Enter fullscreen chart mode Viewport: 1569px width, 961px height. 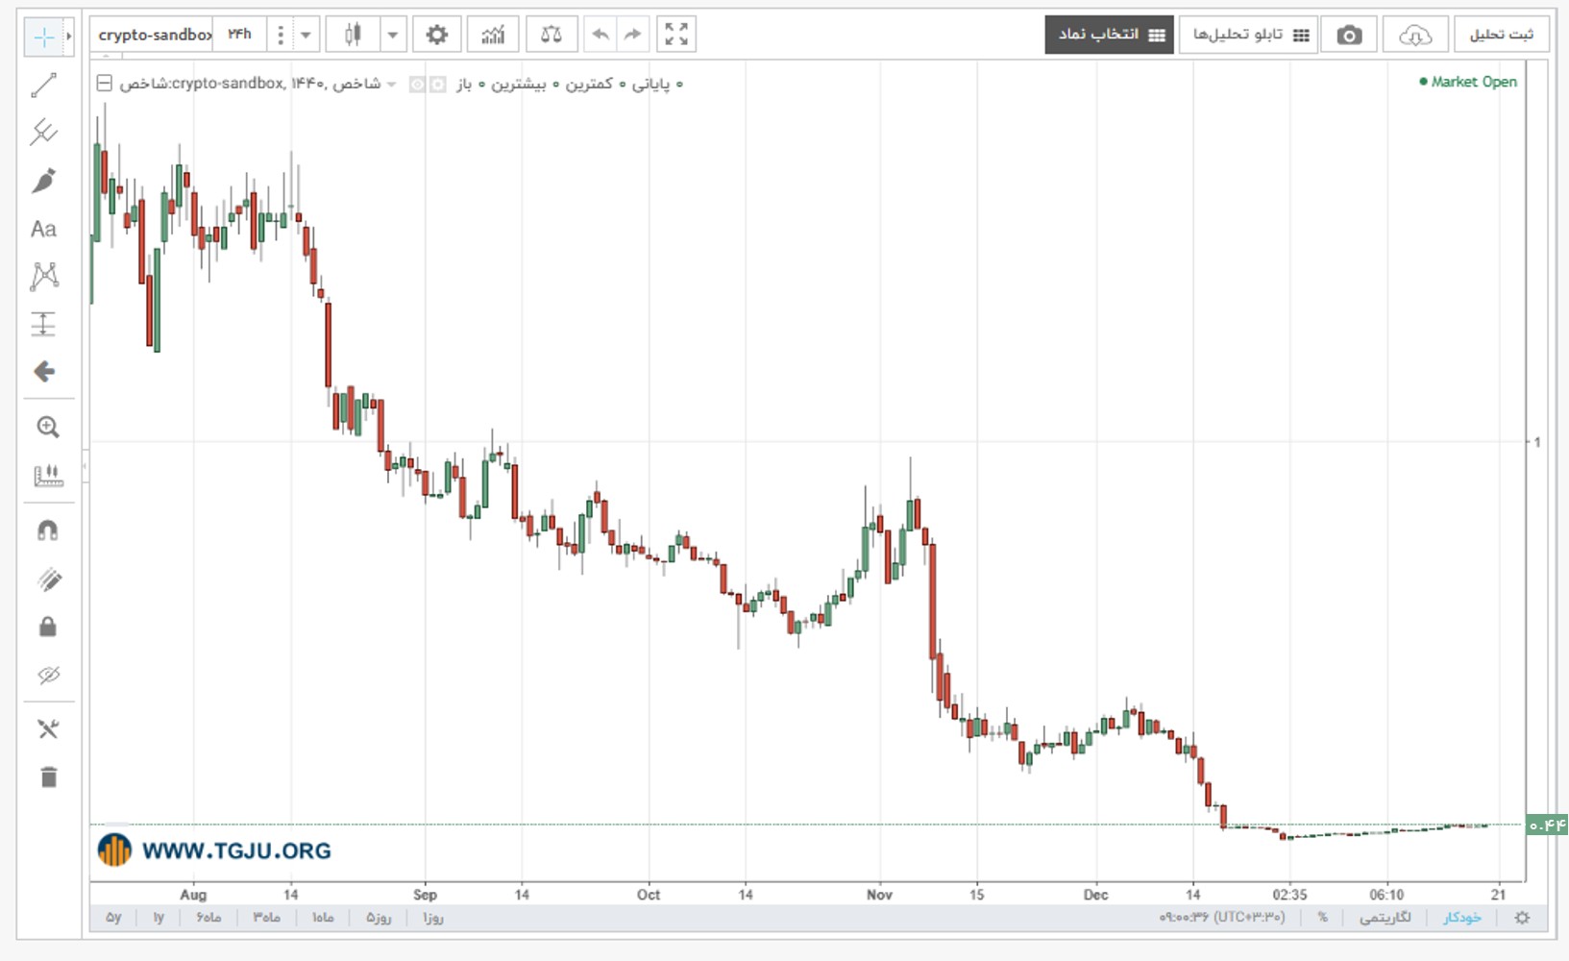(x=676, y=35)
